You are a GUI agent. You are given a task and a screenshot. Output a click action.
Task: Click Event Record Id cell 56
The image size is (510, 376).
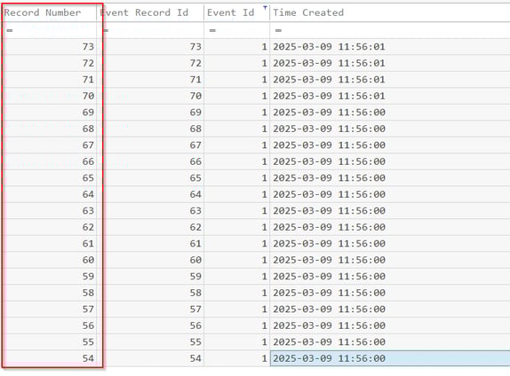pyautogui.click(x=150, y=325)
